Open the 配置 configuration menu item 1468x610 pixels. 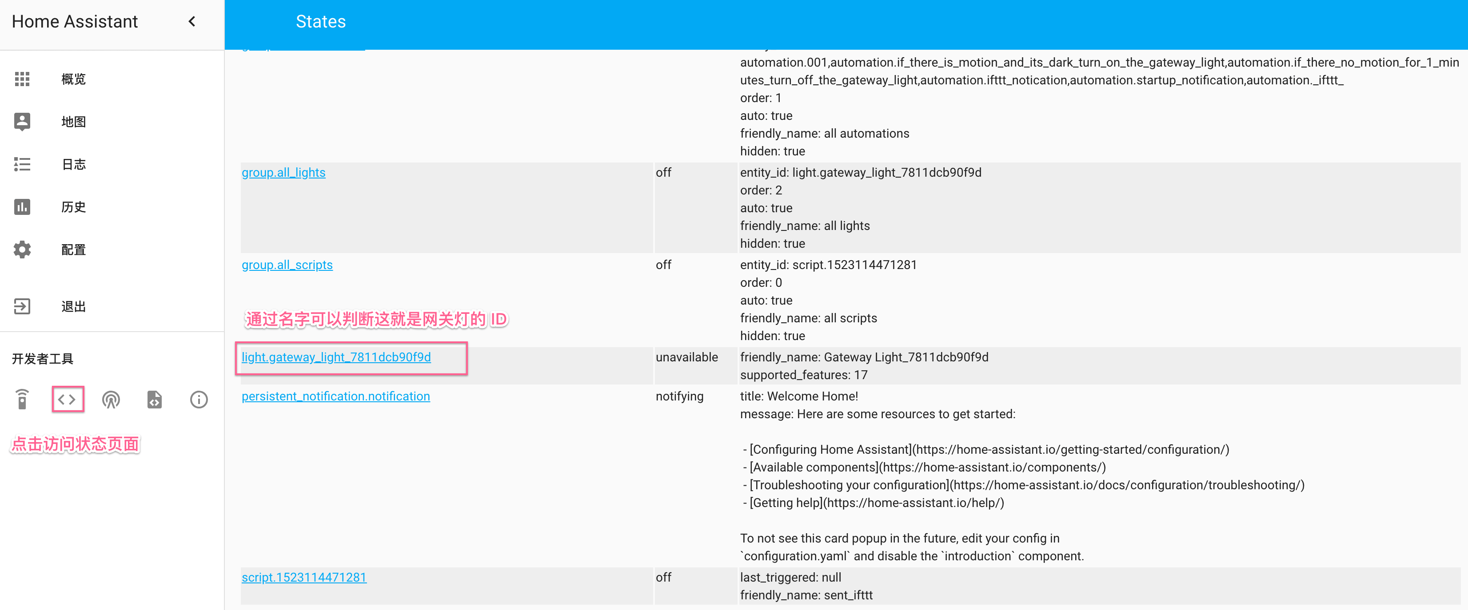(x=73, y=250)
